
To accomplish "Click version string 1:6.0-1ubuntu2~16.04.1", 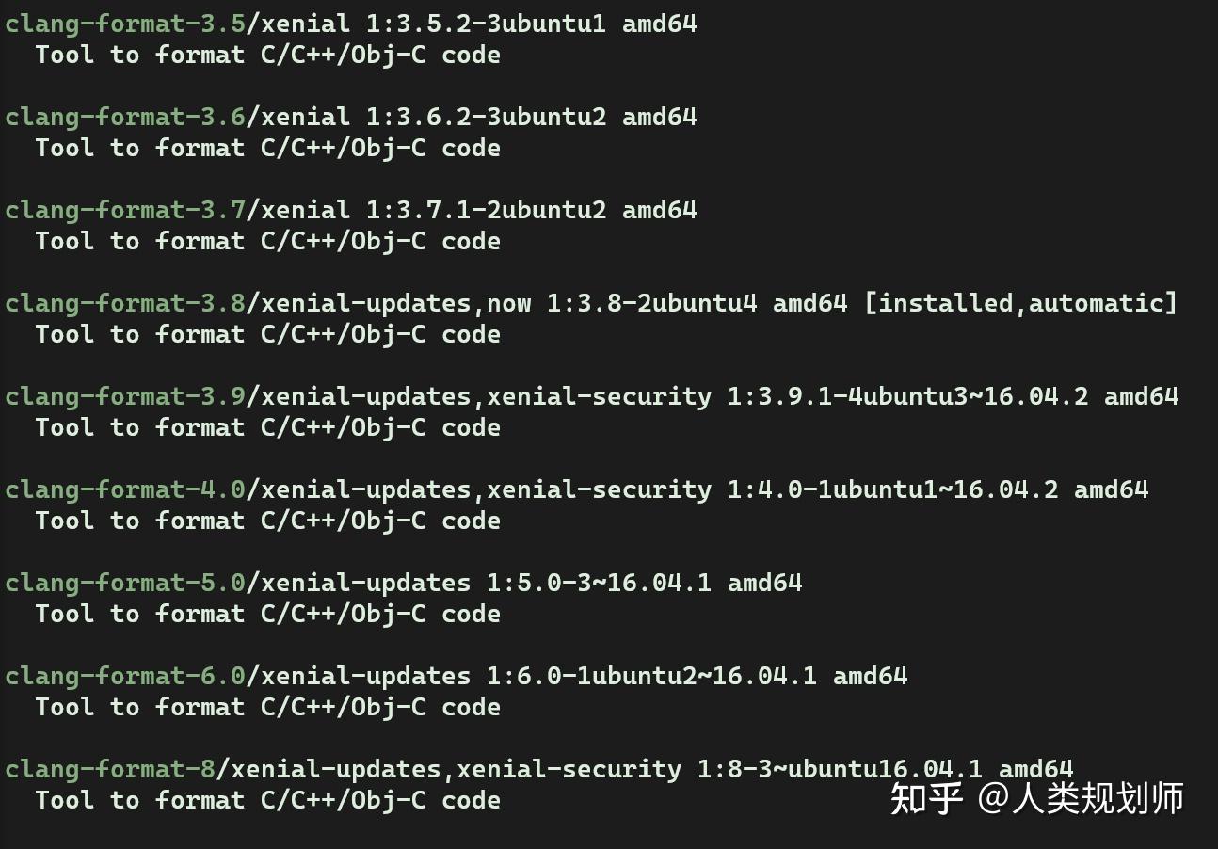I will 652,676.
